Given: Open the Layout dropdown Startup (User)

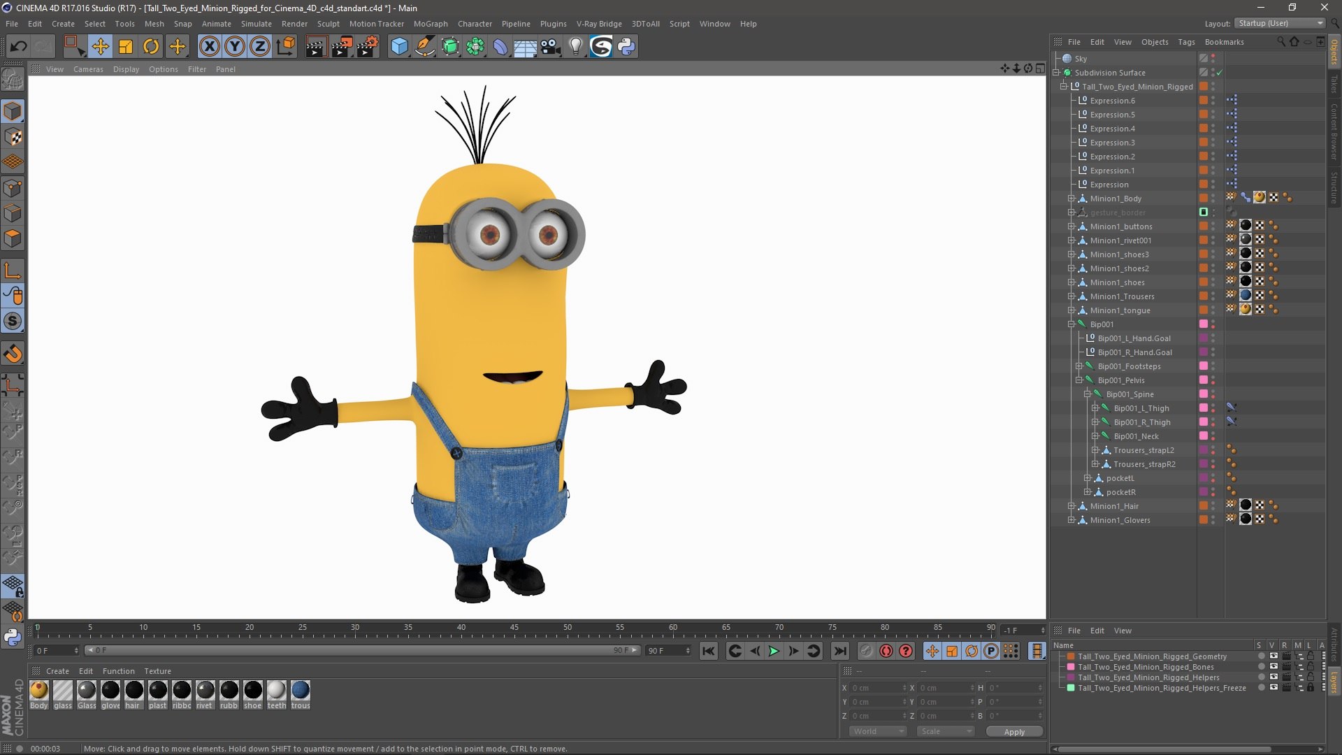Looking at the screenshot, I should pos(1279,23).
